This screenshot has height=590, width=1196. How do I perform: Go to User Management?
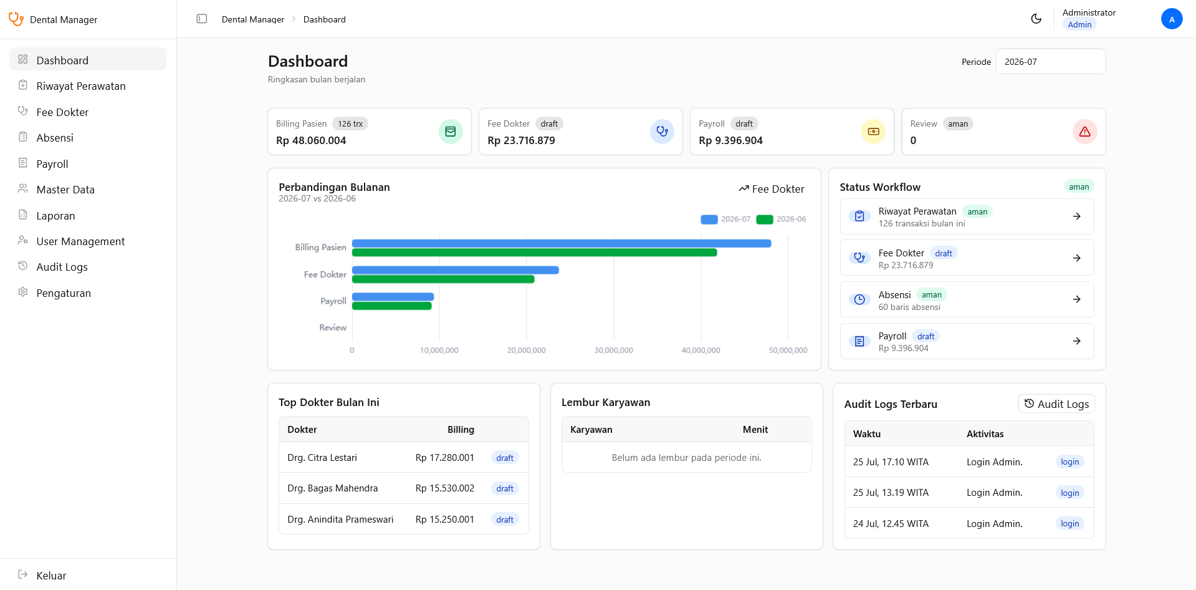[88, 241]
